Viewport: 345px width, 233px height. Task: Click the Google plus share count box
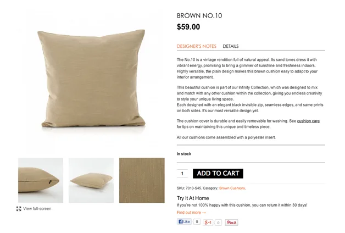coord(218,223)
